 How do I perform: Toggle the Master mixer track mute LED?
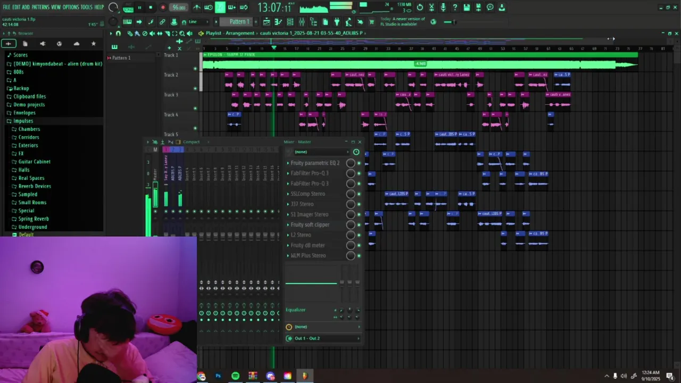pos(155,211)
